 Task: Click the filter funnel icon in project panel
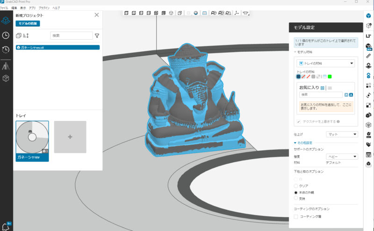click(97, 35)
